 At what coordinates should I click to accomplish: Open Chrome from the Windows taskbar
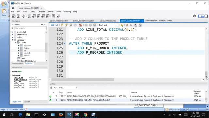(86, 115)
